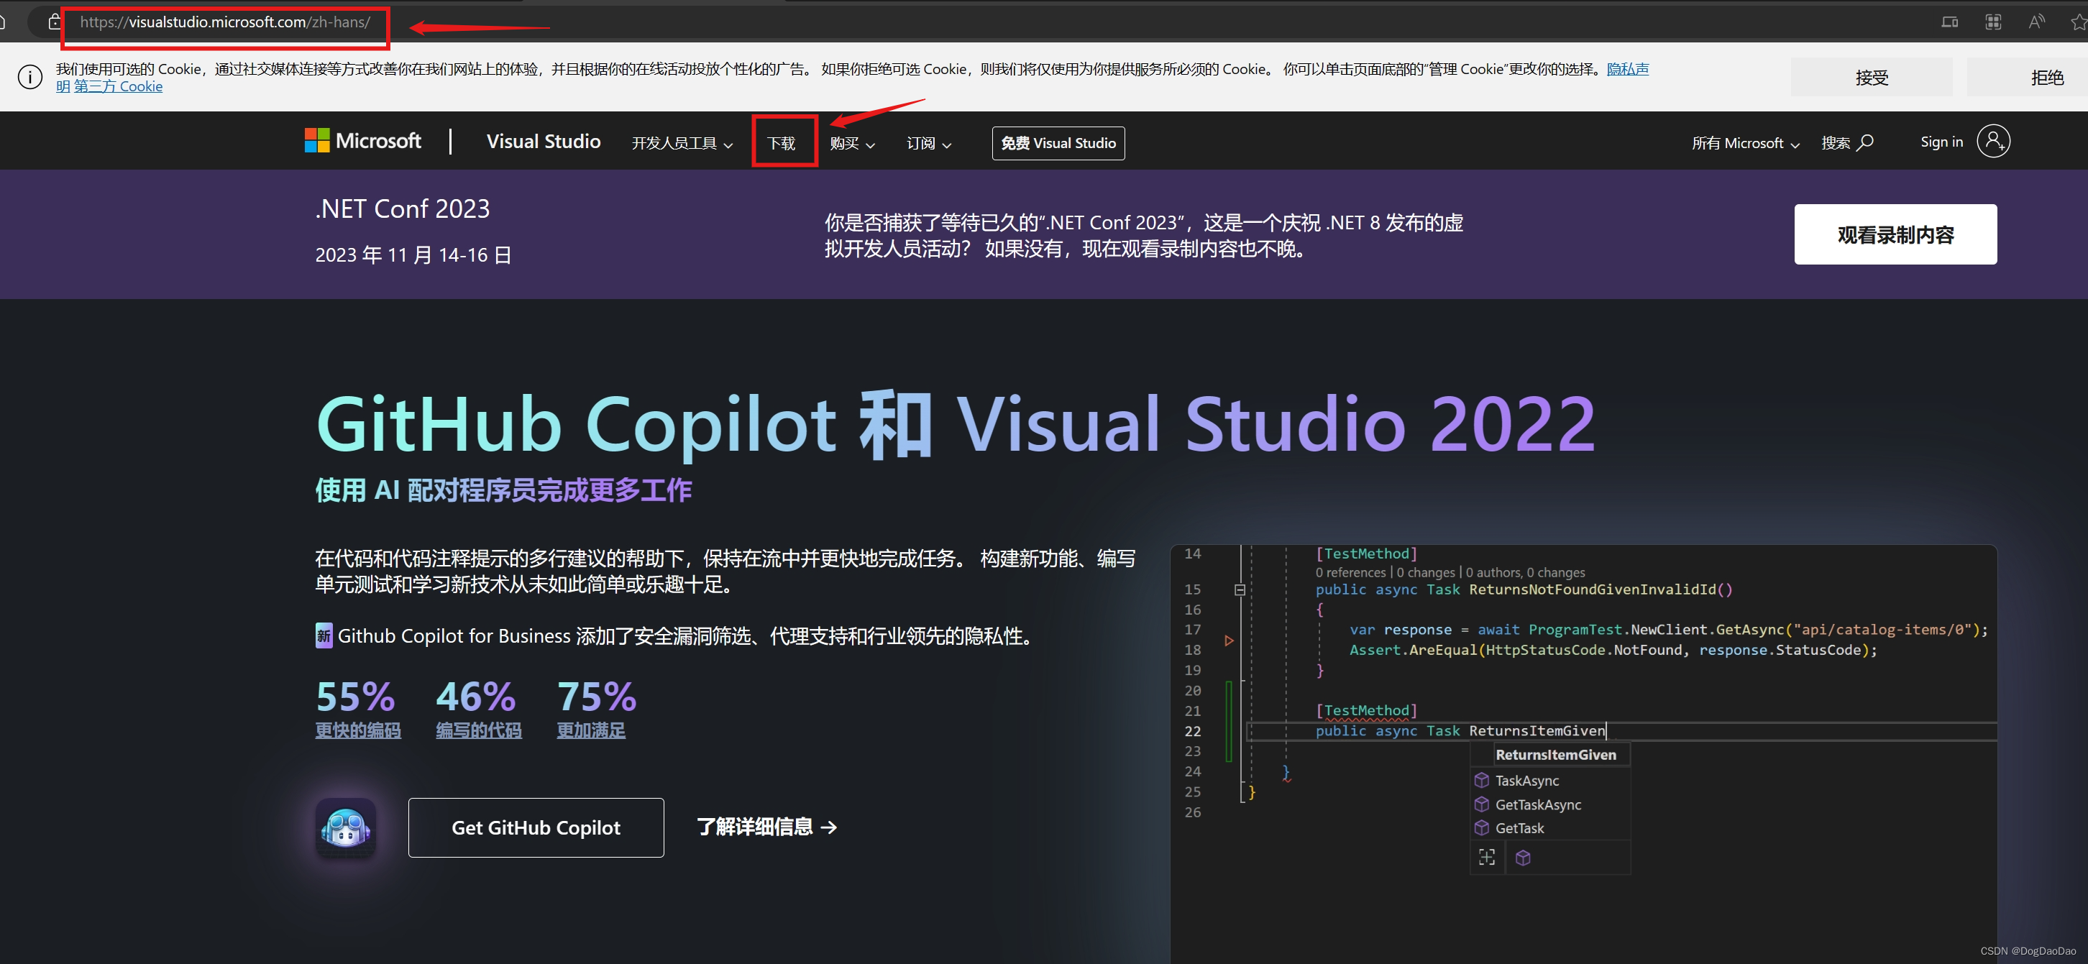Open the 开发人员工具 dropdown

pyautogui.click(x=681, y=142)
